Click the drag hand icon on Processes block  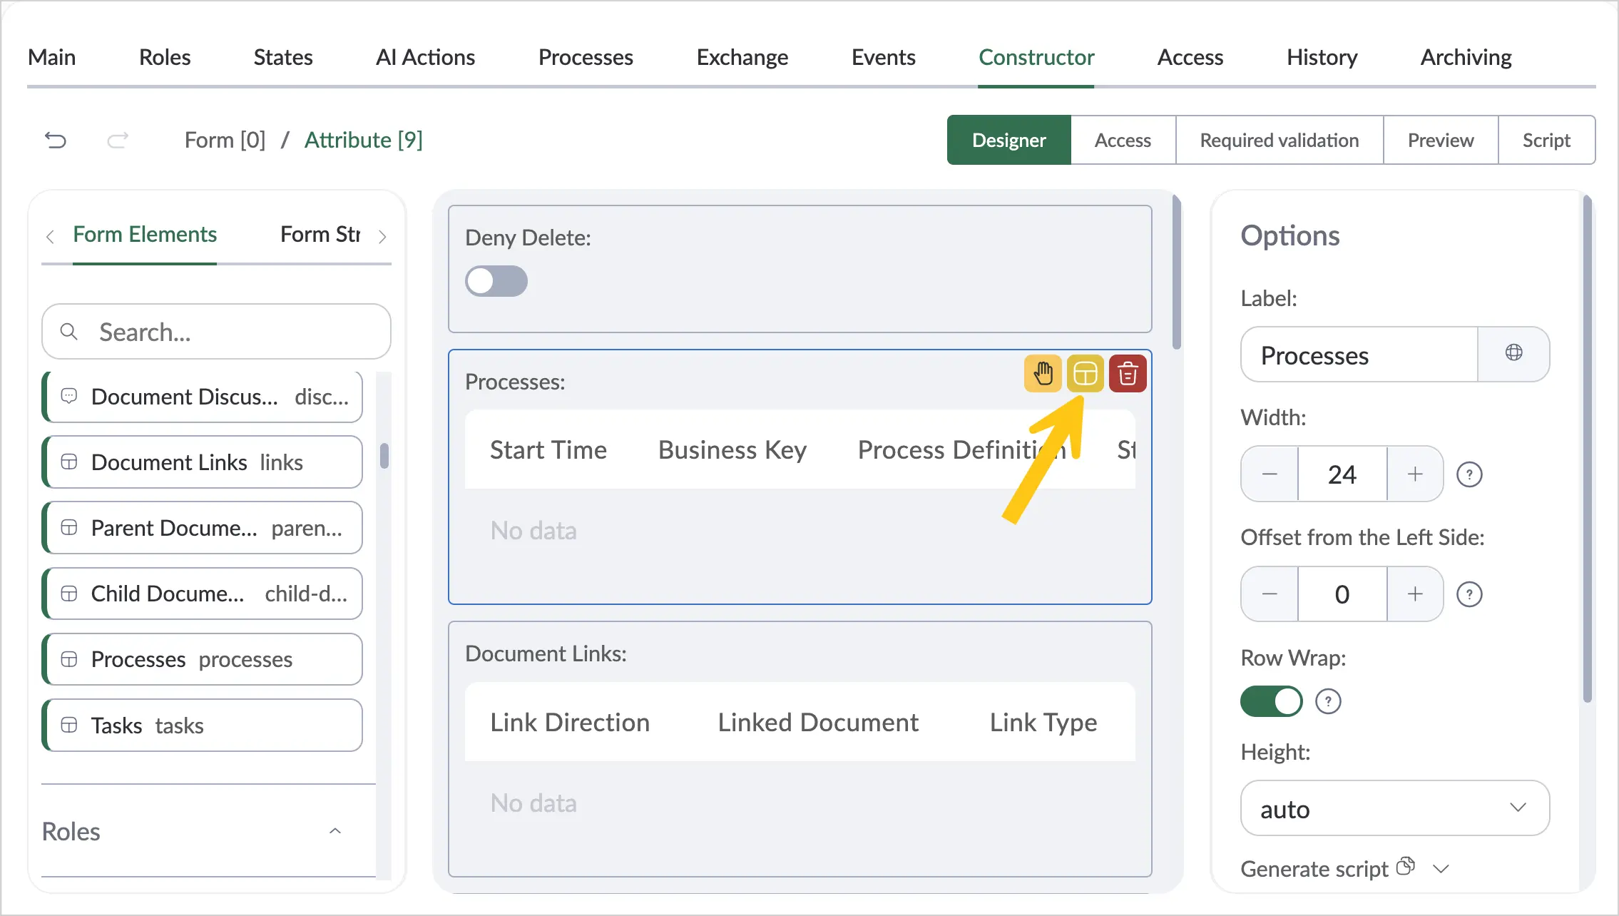click(x=1043, y=373)
